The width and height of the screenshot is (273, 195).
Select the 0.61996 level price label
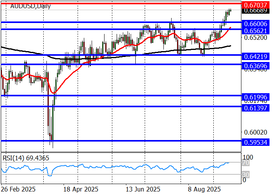(255, 97)
